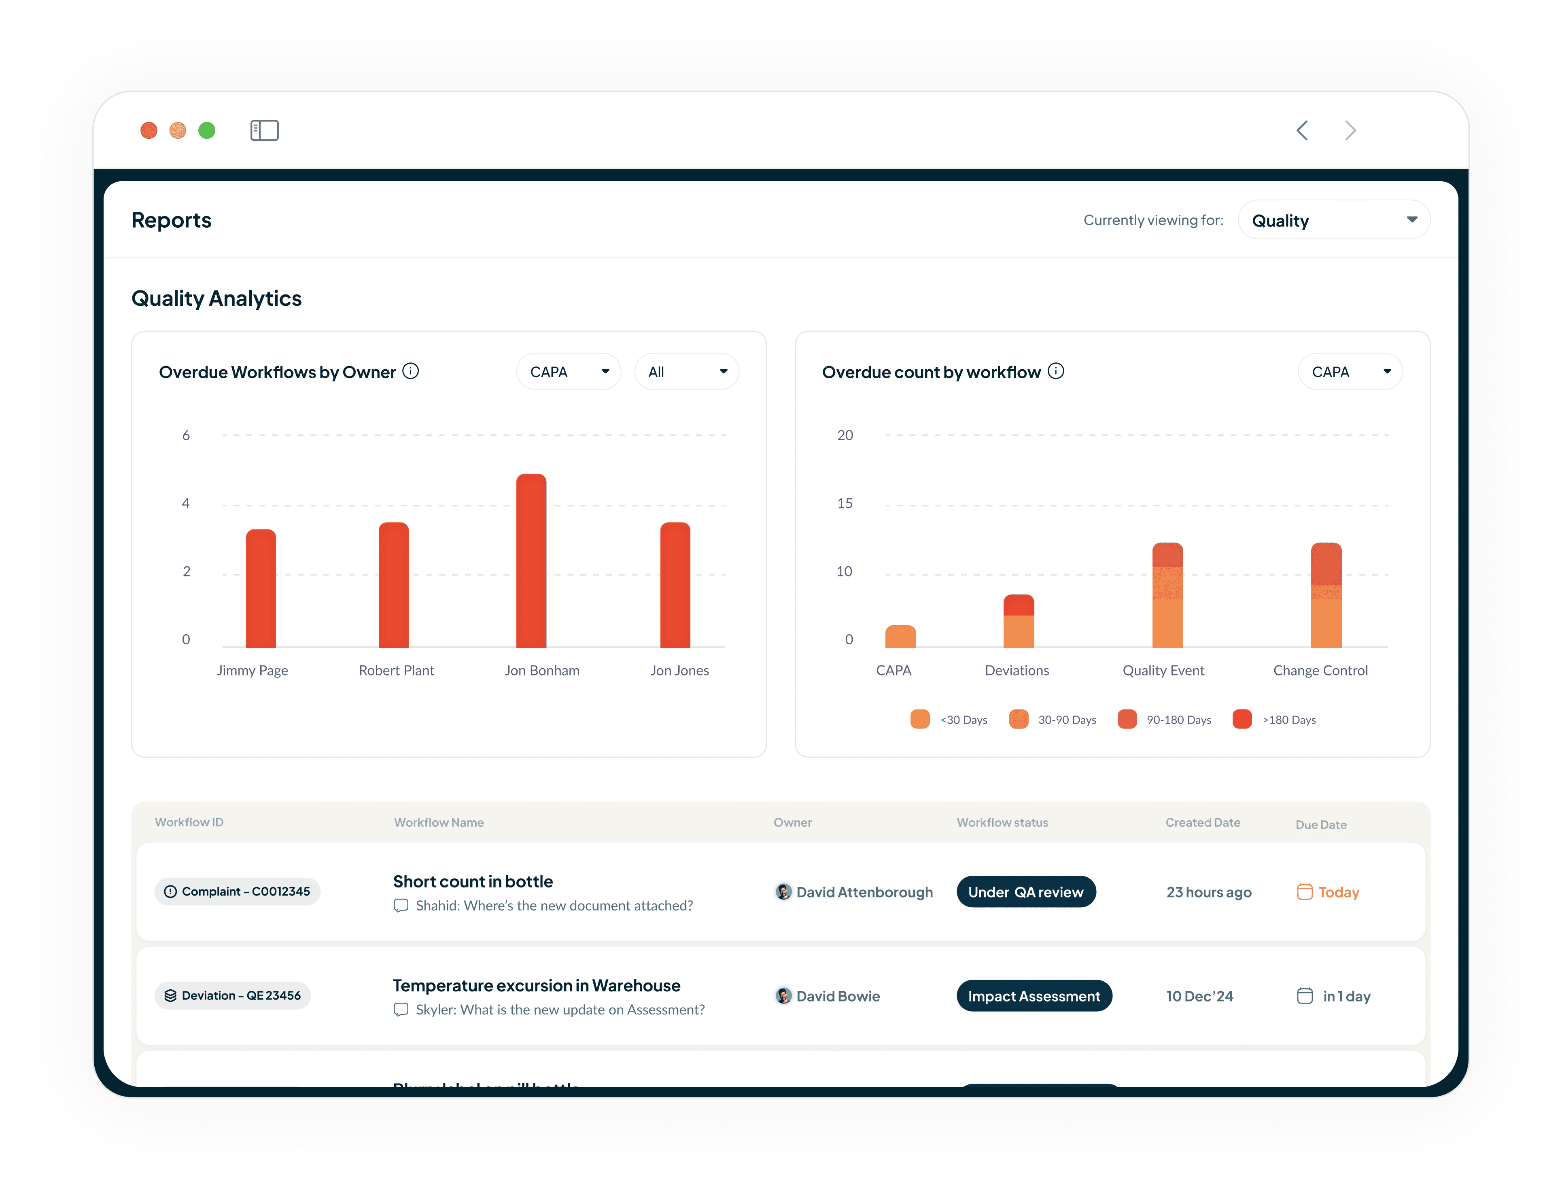Click calendar icon next to in 1 day

coord(1304,996)
